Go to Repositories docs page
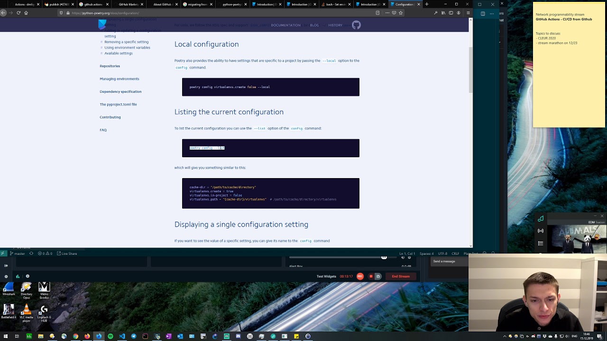 coord(110,66)
